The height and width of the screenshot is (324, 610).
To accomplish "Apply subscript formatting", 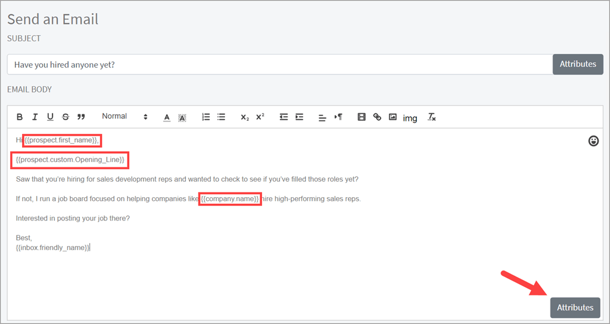I will pos(245,117).
